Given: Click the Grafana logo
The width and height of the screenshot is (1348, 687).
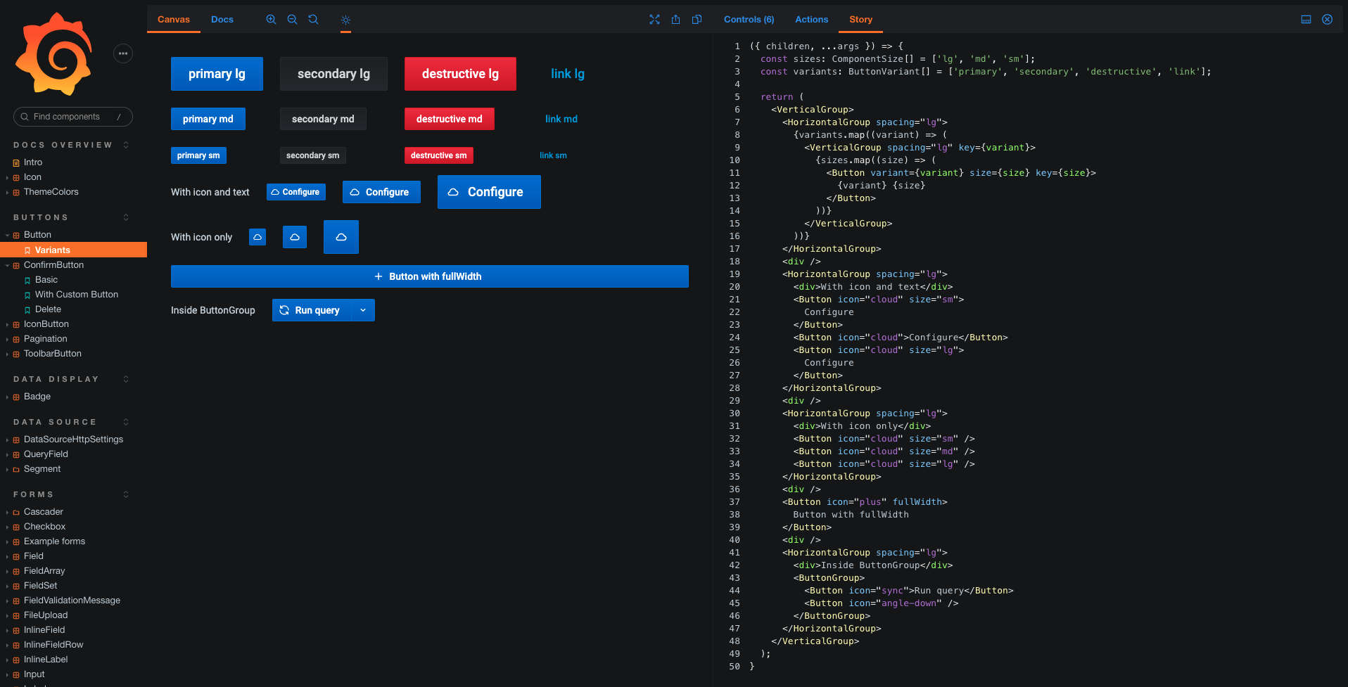Looking at the screenshot, I should pyautogui.click(x=53, y=53).
